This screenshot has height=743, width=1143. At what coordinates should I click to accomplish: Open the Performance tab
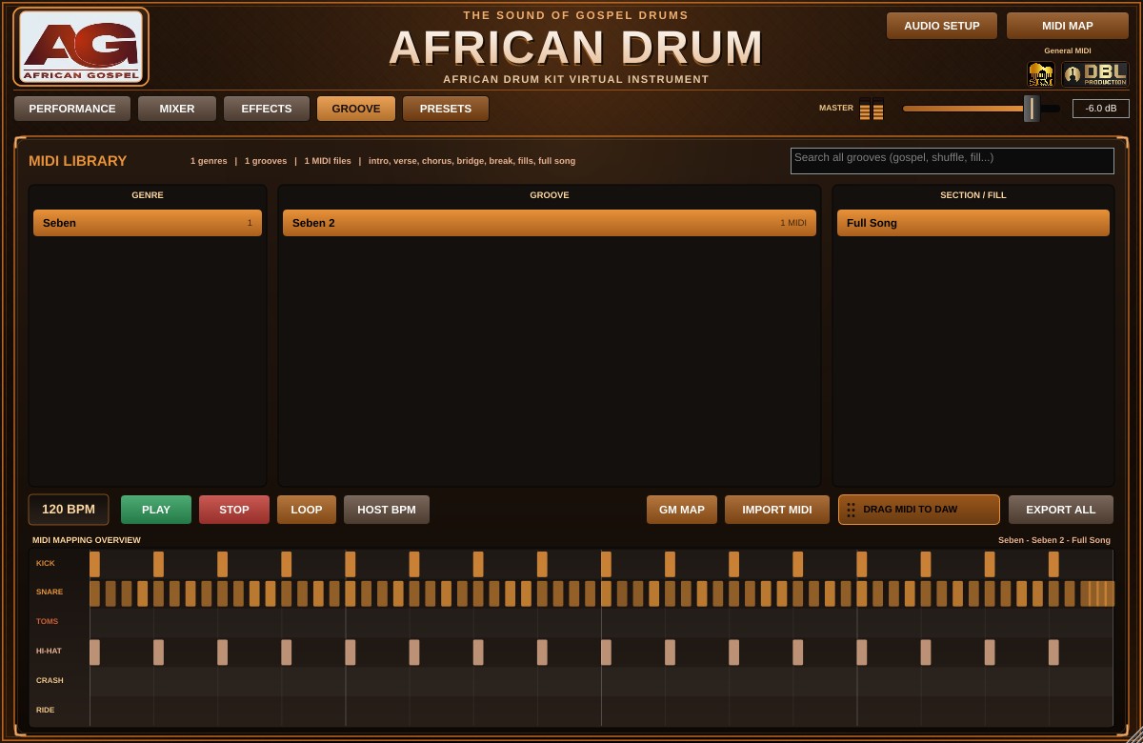click(x=72, y=109)
